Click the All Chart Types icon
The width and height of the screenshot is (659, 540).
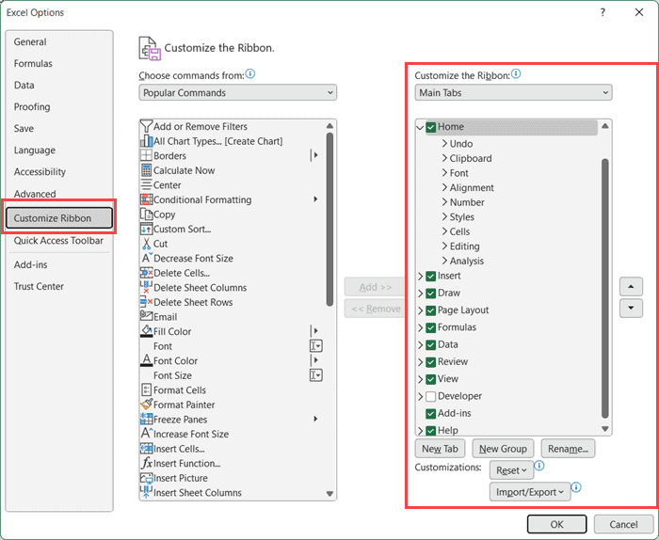(146, 141)
